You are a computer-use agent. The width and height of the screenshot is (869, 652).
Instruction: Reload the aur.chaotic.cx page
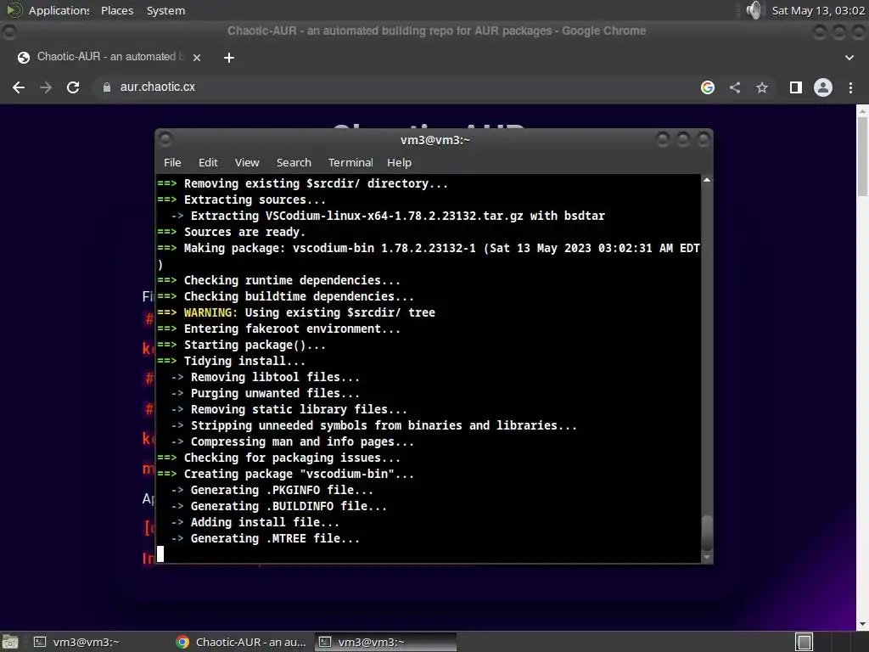73,87
